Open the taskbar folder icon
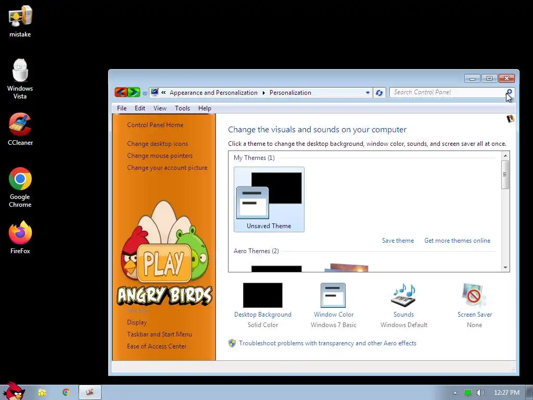Screen dimensions: 533x400 point(42,393)
